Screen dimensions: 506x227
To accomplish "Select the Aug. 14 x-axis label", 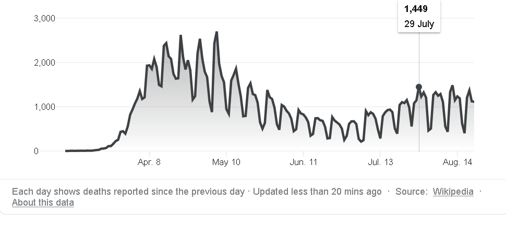I will coord(457,162).
